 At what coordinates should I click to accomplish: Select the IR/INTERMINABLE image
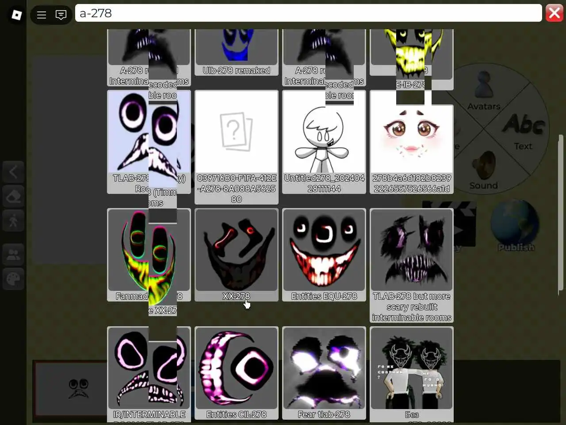click(x=149, y=374)
